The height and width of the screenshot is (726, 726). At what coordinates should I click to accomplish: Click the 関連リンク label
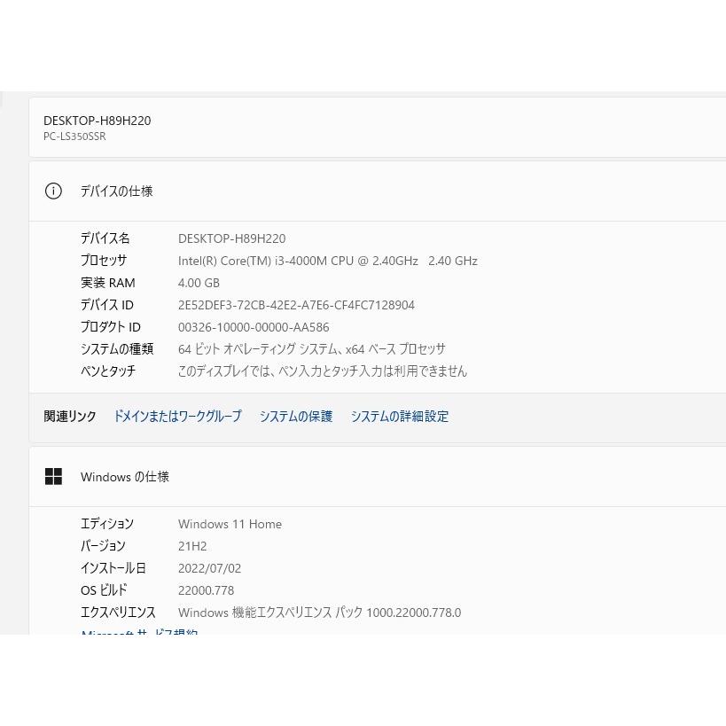coord(70,417)
